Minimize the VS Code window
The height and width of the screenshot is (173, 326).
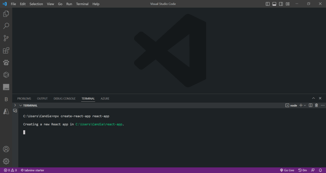tap(297, 4)
